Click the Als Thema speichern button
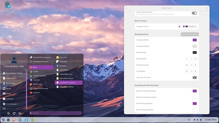 [190, 34]
